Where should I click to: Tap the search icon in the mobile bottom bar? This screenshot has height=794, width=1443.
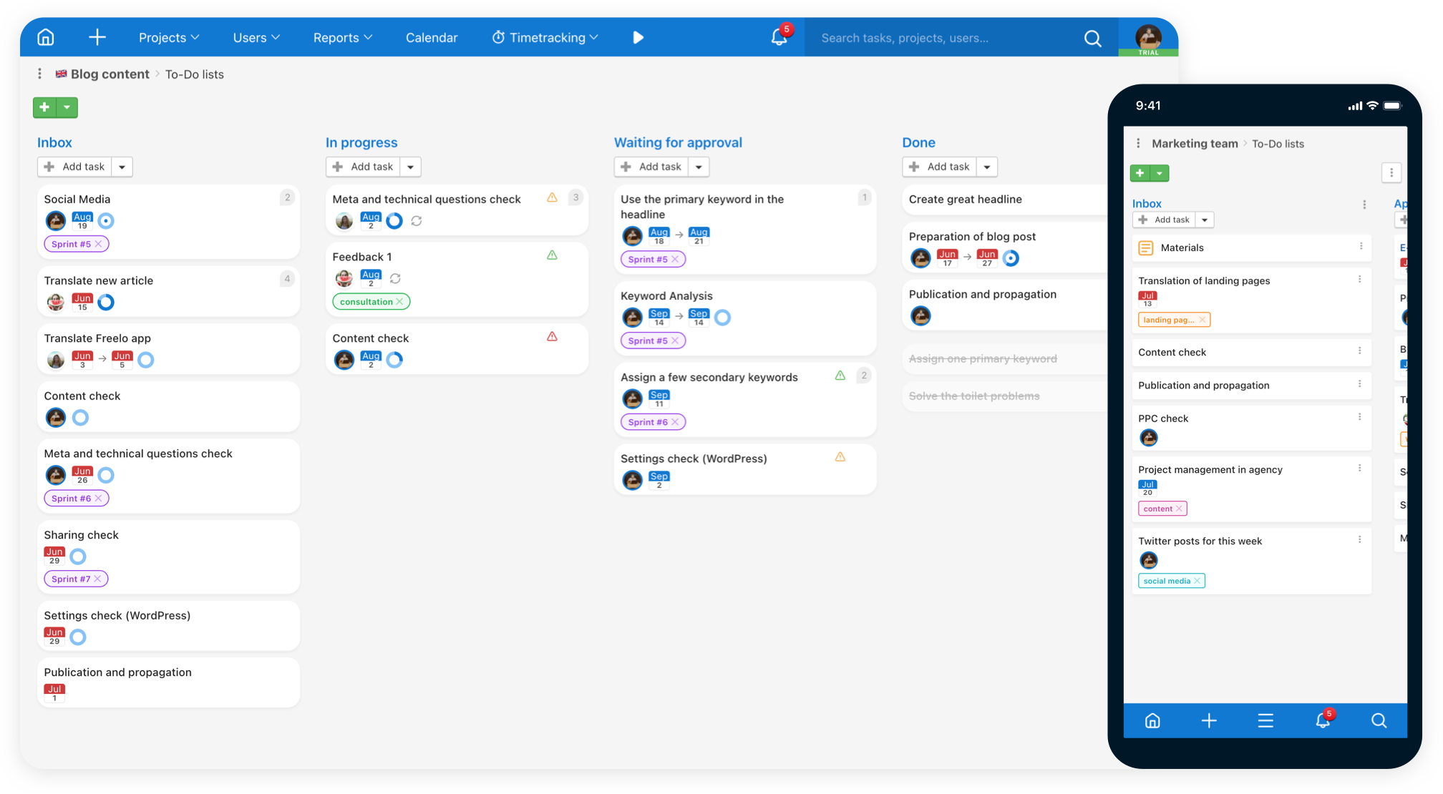click(1379, 721)
